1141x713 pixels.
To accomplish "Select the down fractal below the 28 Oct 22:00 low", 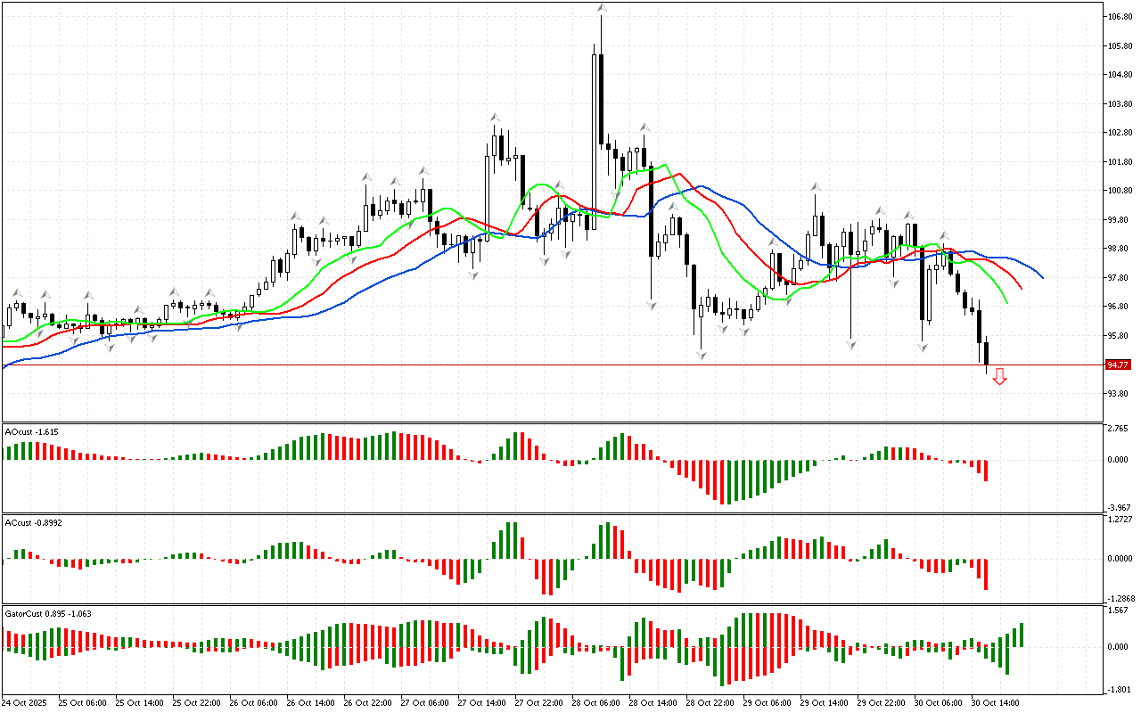I will (702, 356).
